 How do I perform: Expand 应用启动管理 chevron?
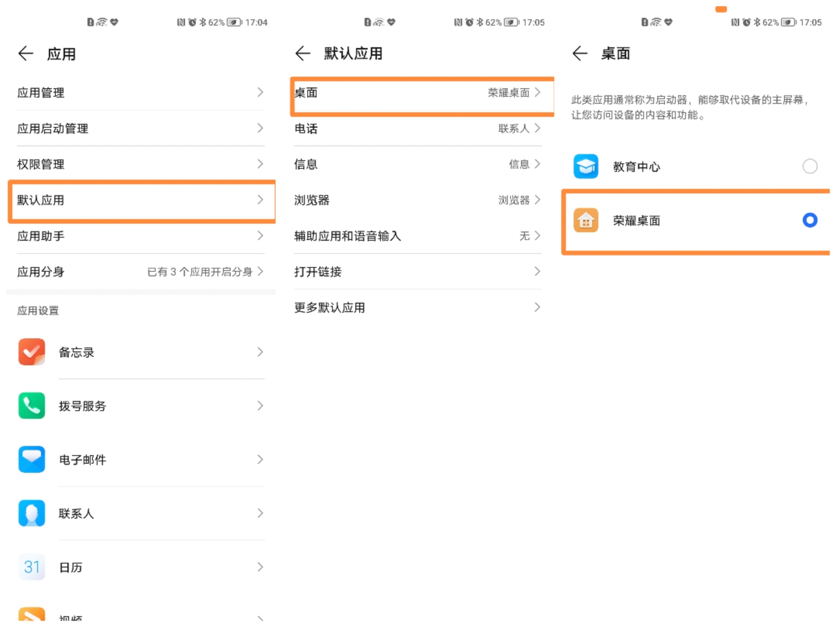point(260,128)
